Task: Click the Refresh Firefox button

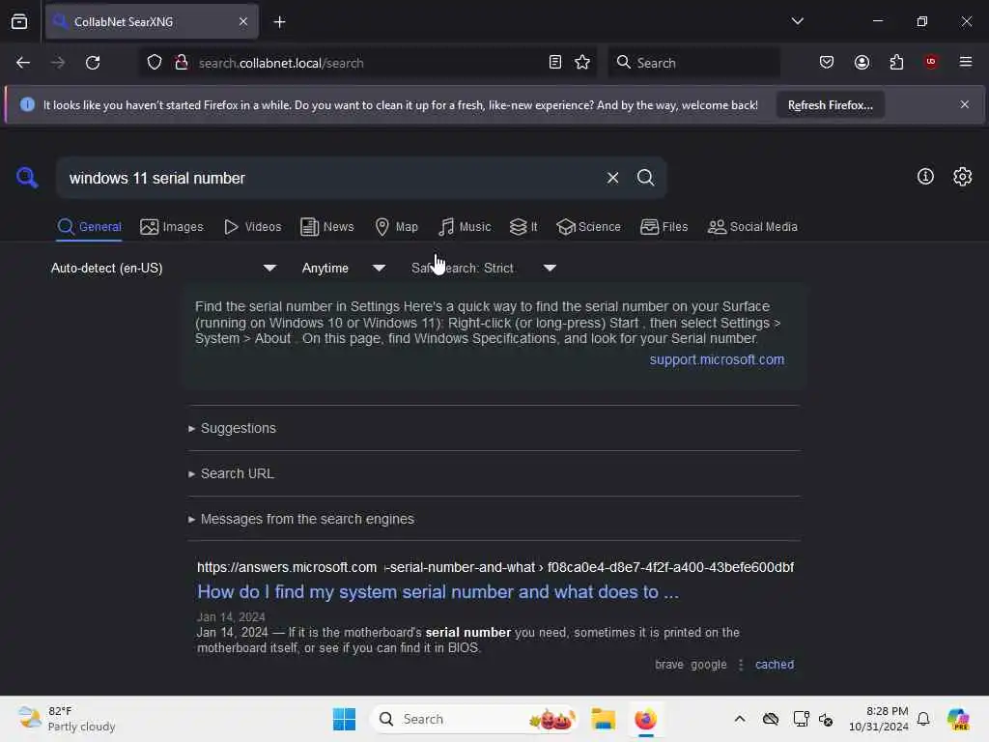Action: pyautogui.click(x=830, y=105)
